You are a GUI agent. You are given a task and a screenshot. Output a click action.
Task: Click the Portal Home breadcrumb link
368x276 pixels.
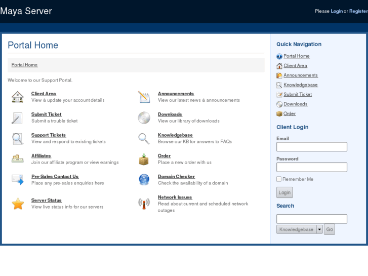tap(24, 65)
